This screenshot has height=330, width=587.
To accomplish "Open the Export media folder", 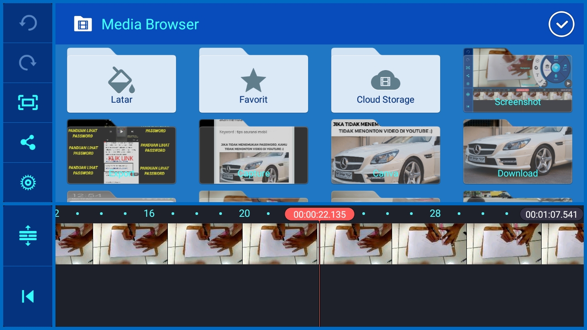I will coord(122,154).
